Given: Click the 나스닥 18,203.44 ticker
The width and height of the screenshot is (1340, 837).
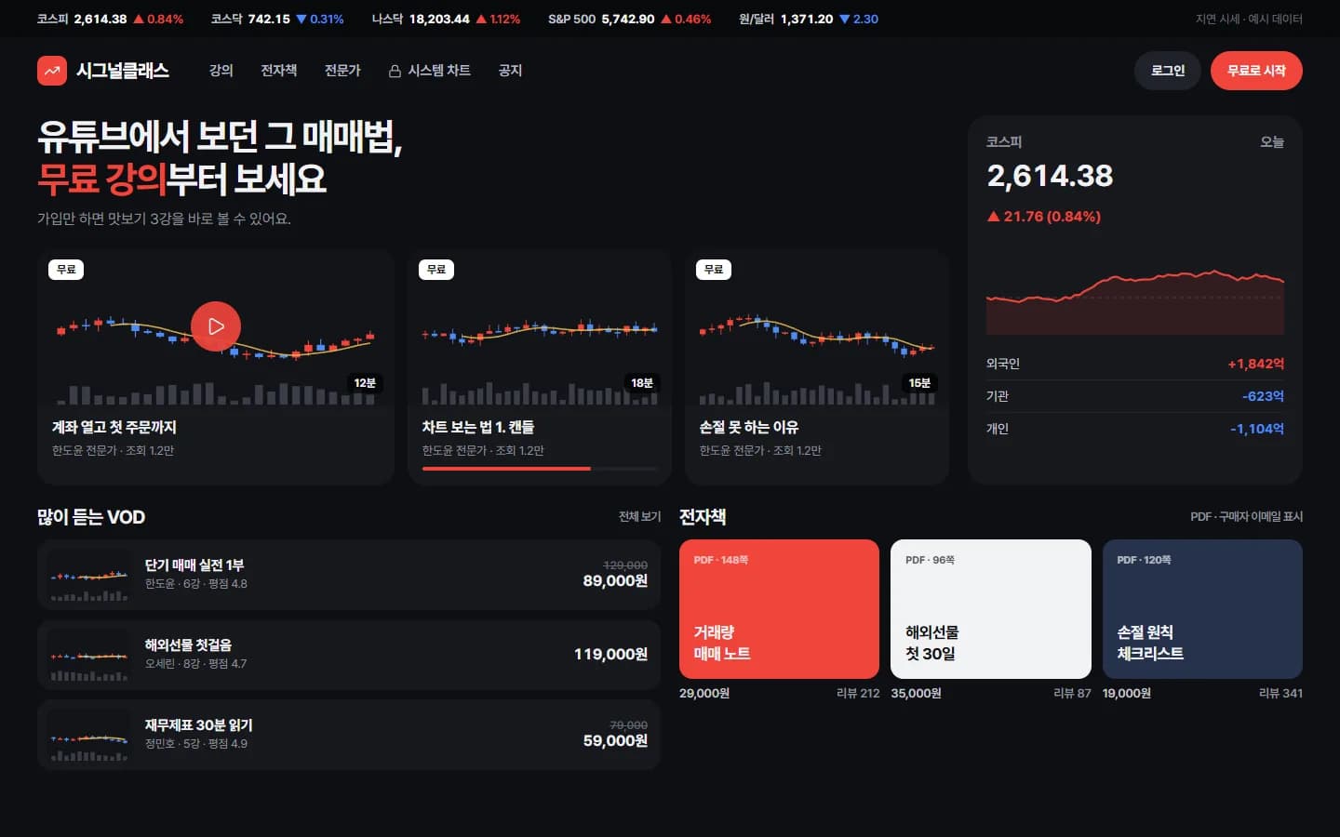Looking at the screenshot, I should click(x=446, y=19).
